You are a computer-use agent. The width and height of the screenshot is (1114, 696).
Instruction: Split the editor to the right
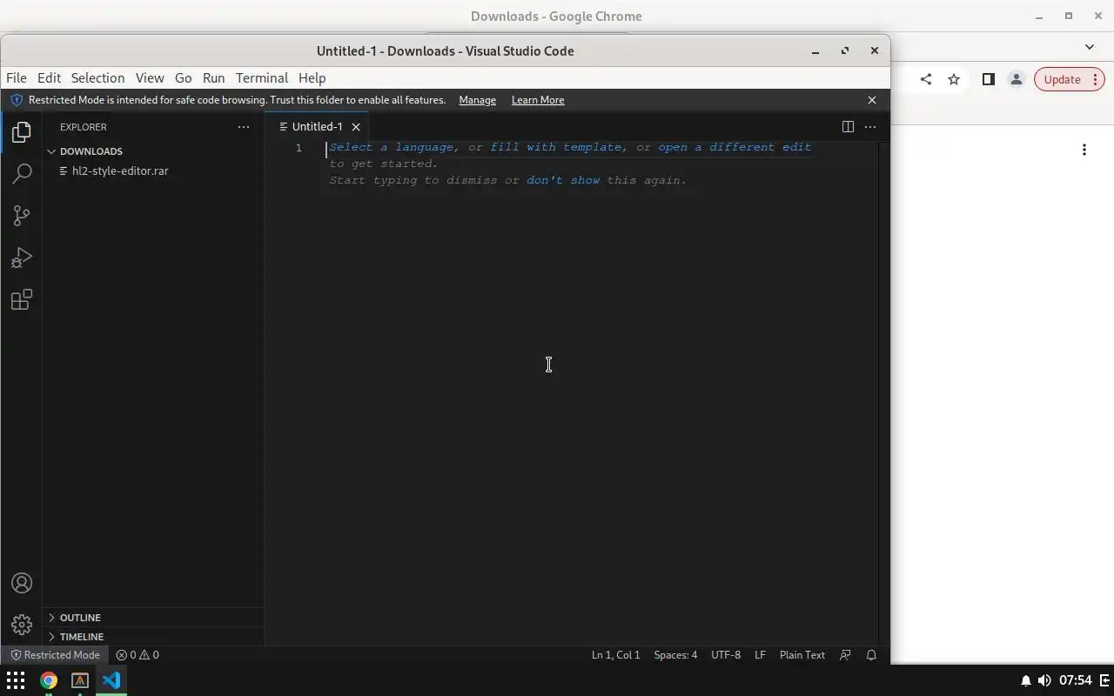click(x=848, y=127)
